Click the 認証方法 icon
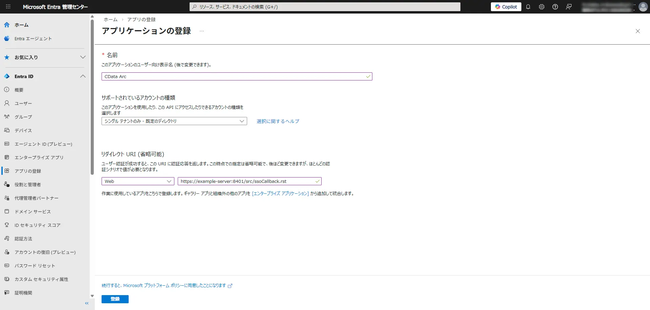Viewport: 650px width, 310px height. tap(7, 239)
